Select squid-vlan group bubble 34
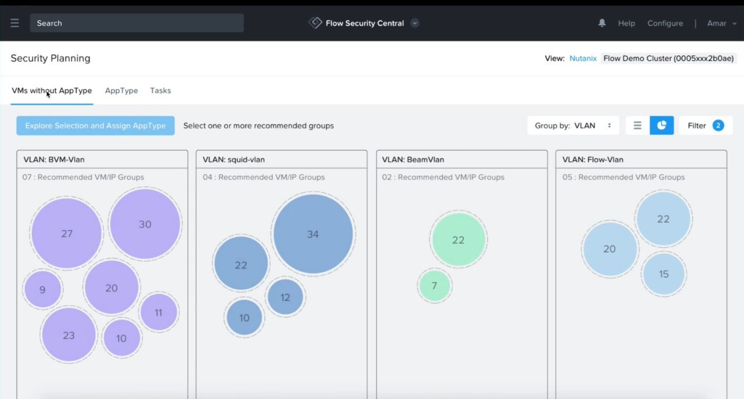Viewport: 744px width, 399px height. coord(313,234)
